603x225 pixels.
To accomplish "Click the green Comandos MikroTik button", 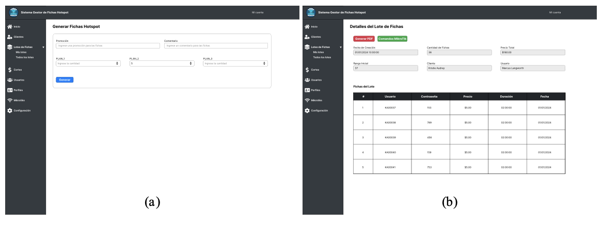I will [x=392, y=39].
